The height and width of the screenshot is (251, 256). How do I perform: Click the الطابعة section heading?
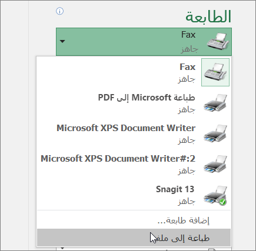208,16
